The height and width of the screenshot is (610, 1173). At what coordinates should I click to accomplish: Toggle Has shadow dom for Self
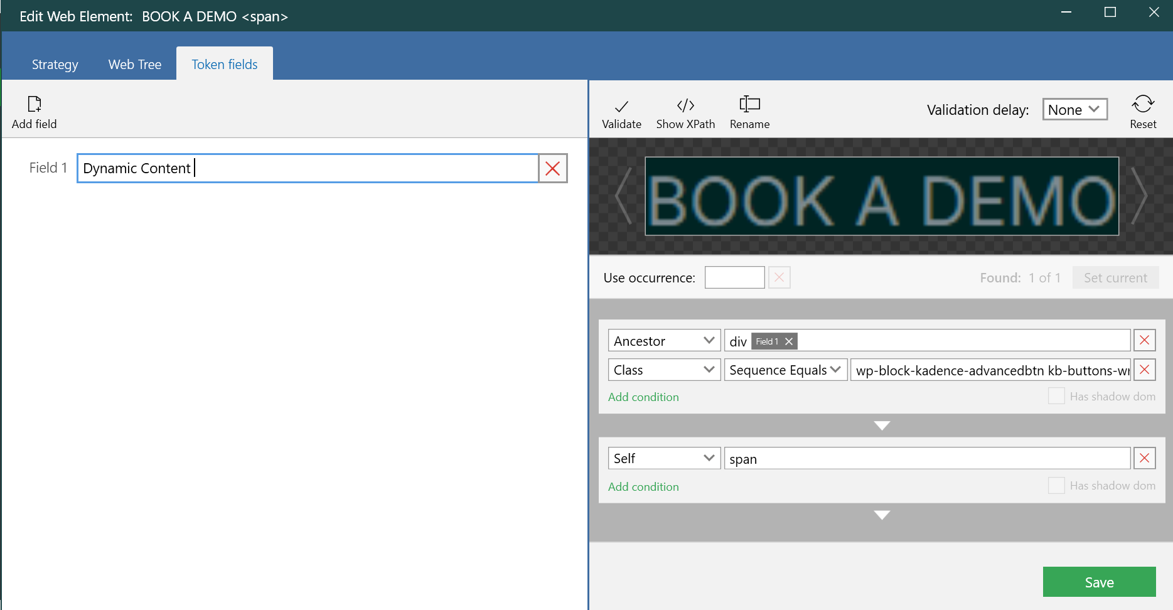1056,485
